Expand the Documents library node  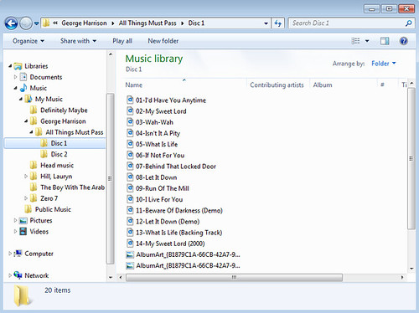point(15,77)
